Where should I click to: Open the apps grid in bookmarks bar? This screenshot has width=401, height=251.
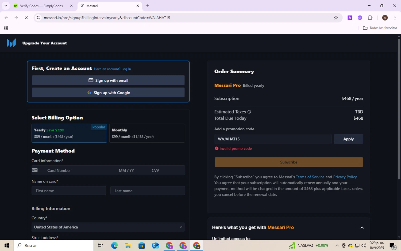(6, 28)
